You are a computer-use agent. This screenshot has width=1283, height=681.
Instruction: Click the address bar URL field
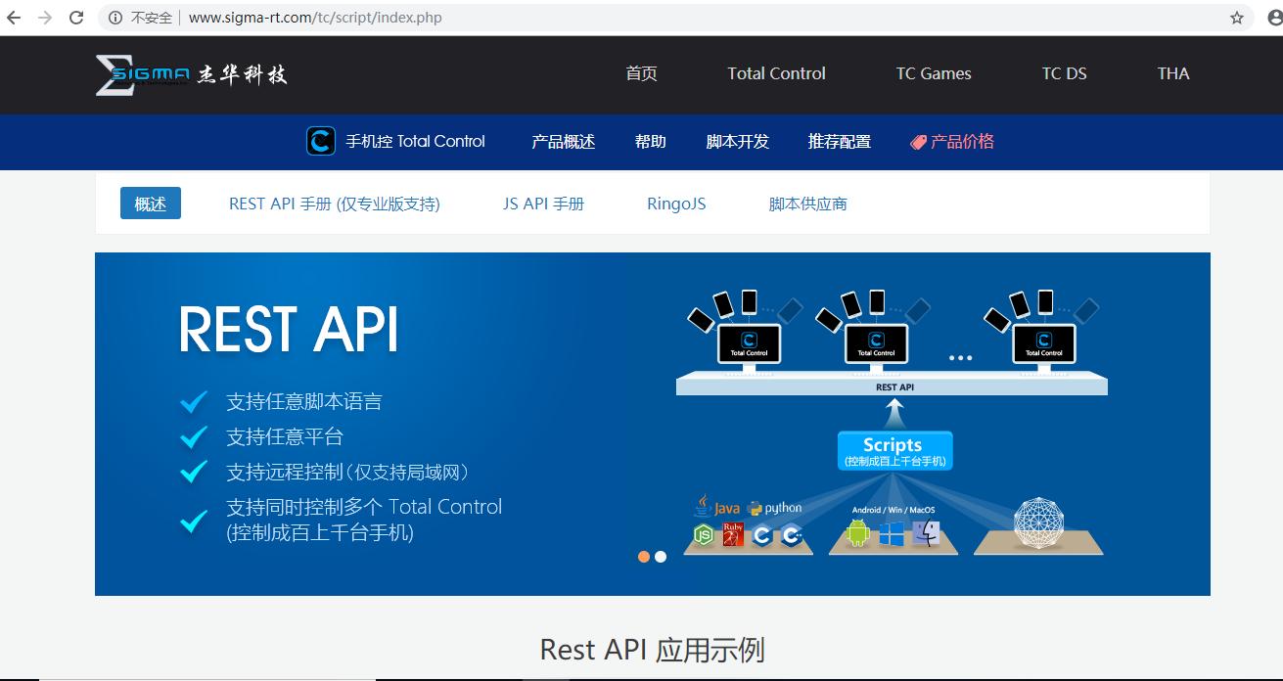pos(675,18)
